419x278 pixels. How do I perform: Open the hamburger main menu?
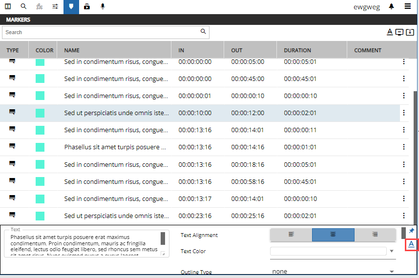408,7
